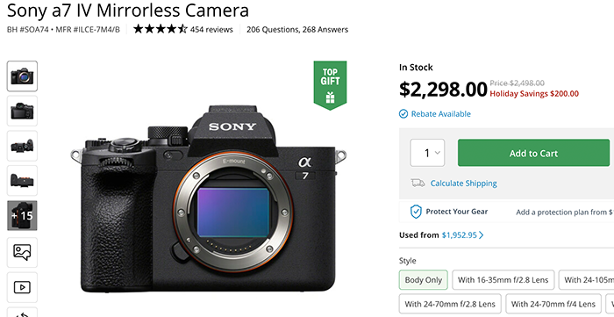Select With 16-35mm f/2.8 Lens style
This screenshot has height=317, width=614.
[503, 280]
